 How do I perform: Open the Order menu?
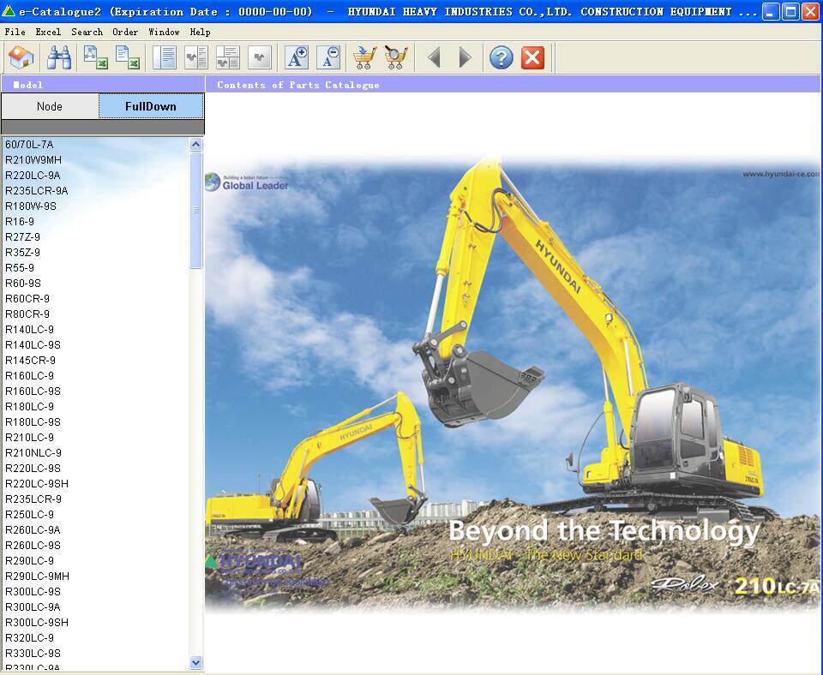(x=125, y=32)
